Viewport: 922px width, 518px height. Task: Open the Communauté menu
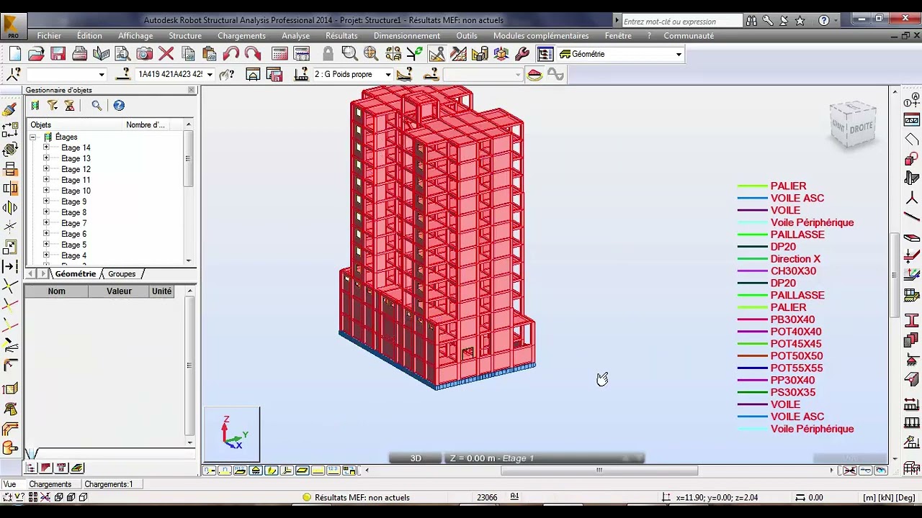689,35
